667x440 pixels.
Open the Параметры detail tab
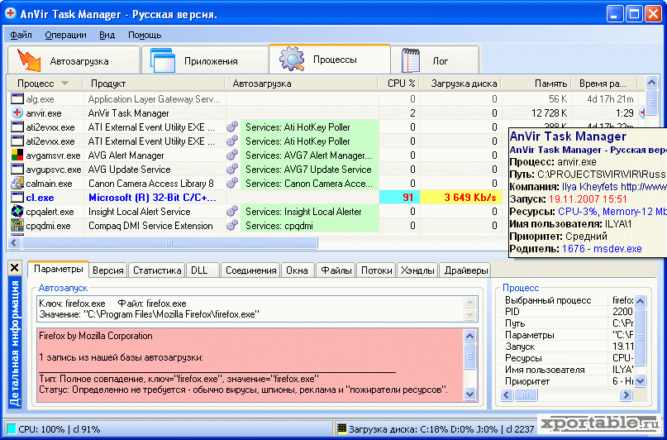(x=59, y=269)
